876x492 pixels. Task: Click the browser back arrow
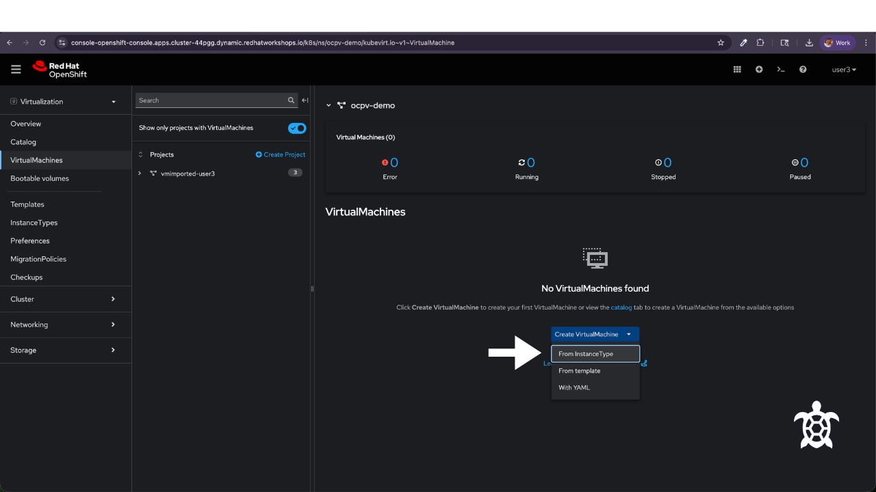tap(10, 42)
